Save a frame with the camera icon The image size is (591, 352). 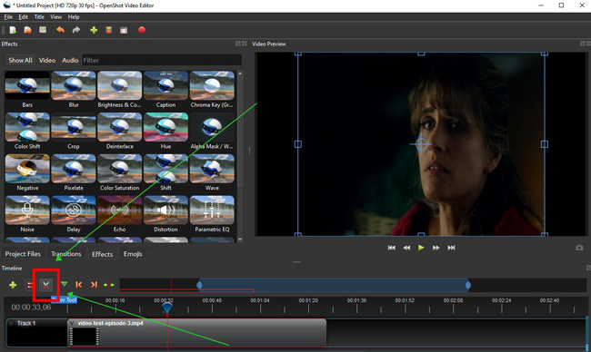[579, 248]
